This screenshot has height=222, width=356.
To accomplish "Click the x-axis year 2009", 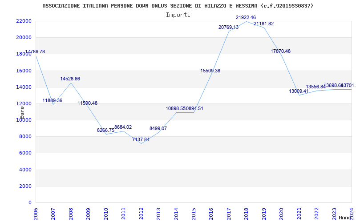I will pyautogui.click(x=88, y=214).
